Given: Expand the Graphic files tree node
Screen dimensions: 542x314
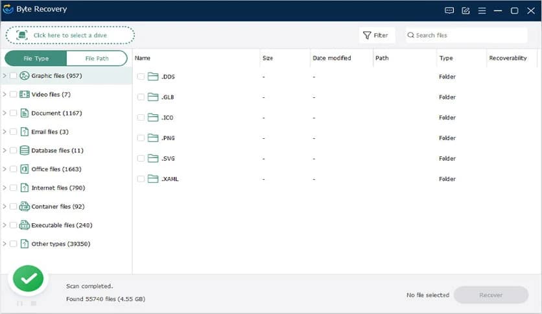Looking at the screenshot, I should tap(5, 75).
